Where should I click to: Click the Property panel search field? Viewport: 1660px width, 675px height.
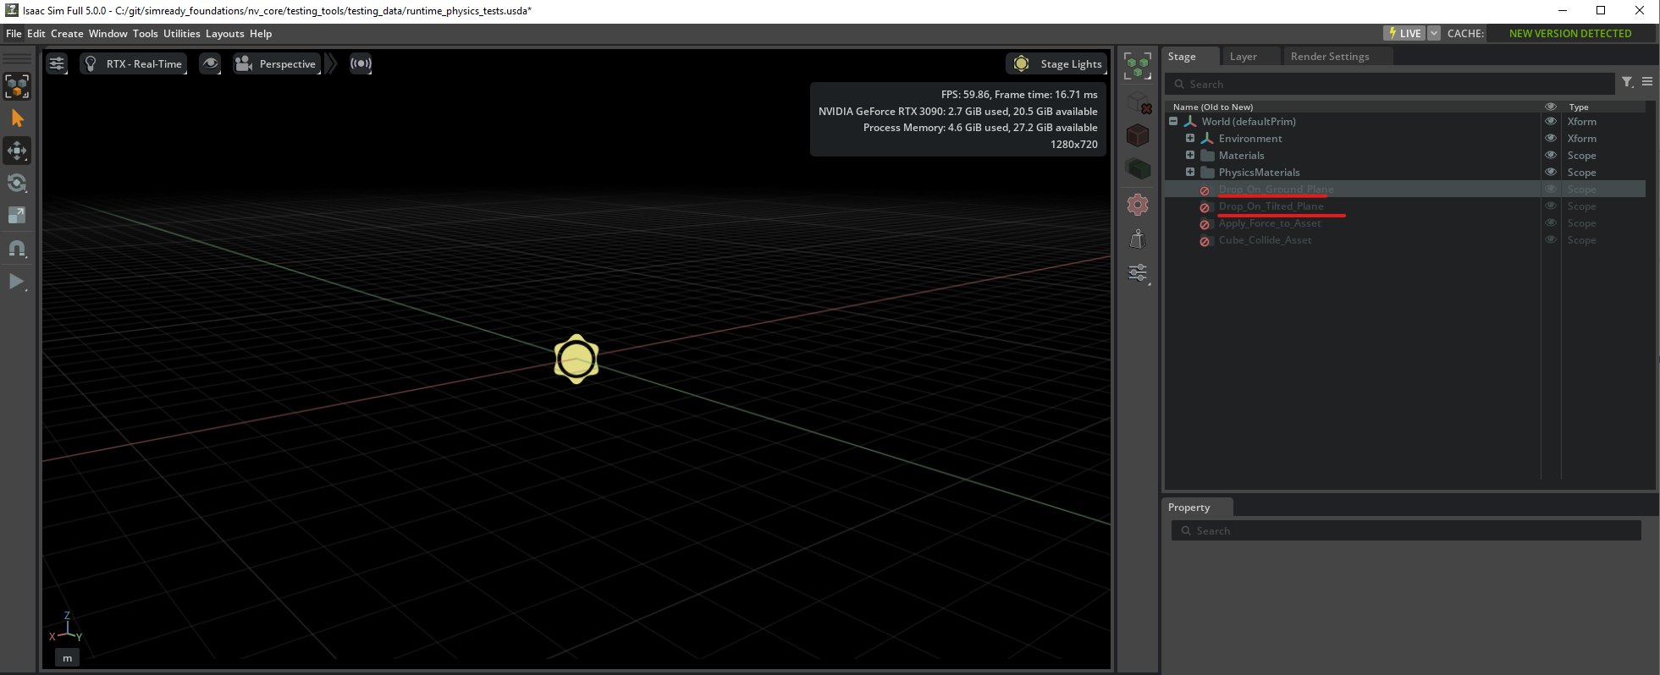click(1405, 530)
